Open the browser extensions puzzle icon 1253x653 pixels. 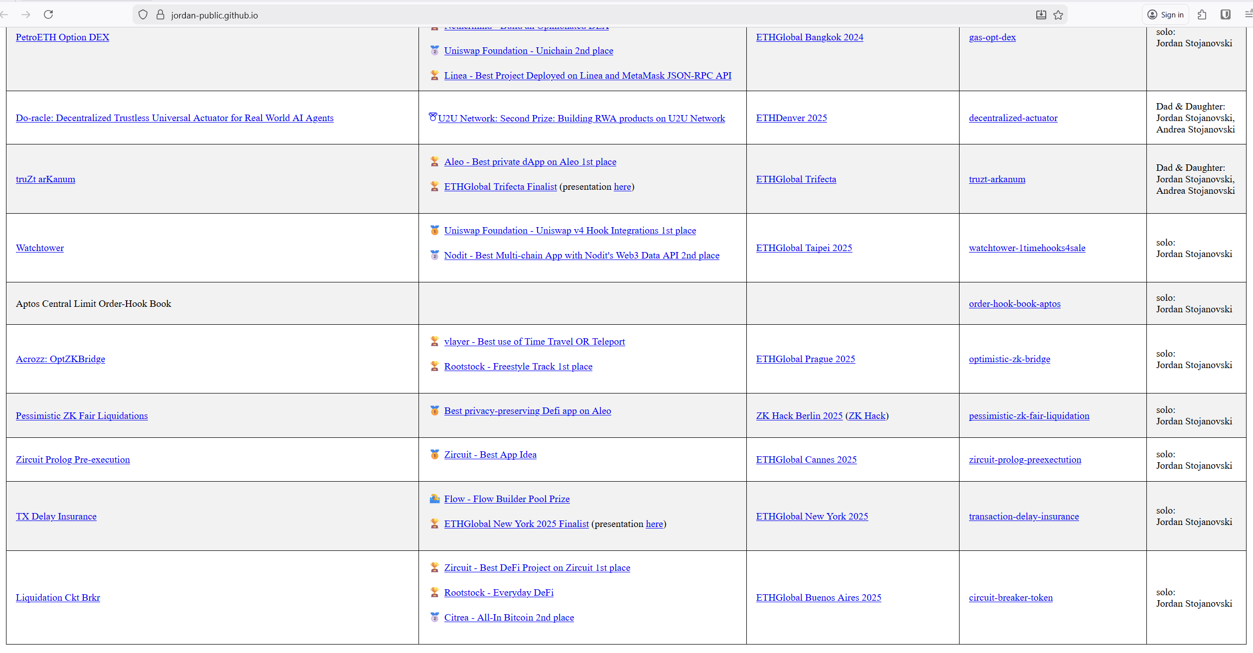pyautogui.click(x=1202, y=14)
